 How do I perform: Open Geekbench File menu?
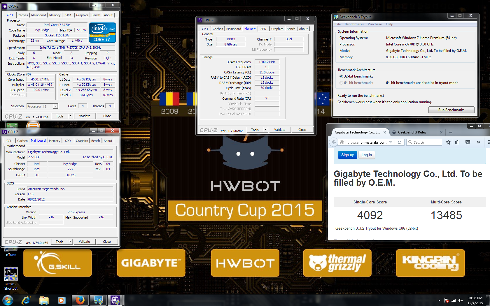pyautogui.click(x=338, y=24)
